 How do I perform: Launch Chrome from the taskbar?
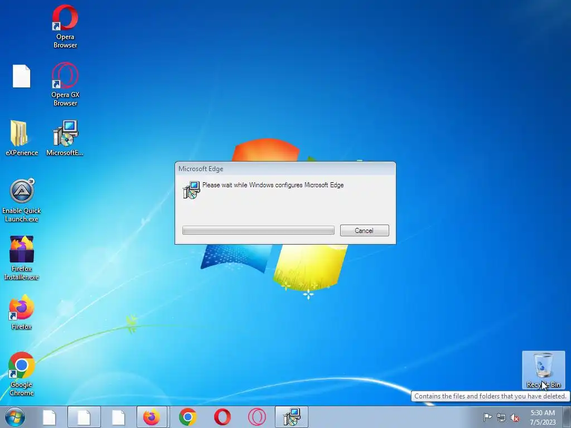(187, 417)
